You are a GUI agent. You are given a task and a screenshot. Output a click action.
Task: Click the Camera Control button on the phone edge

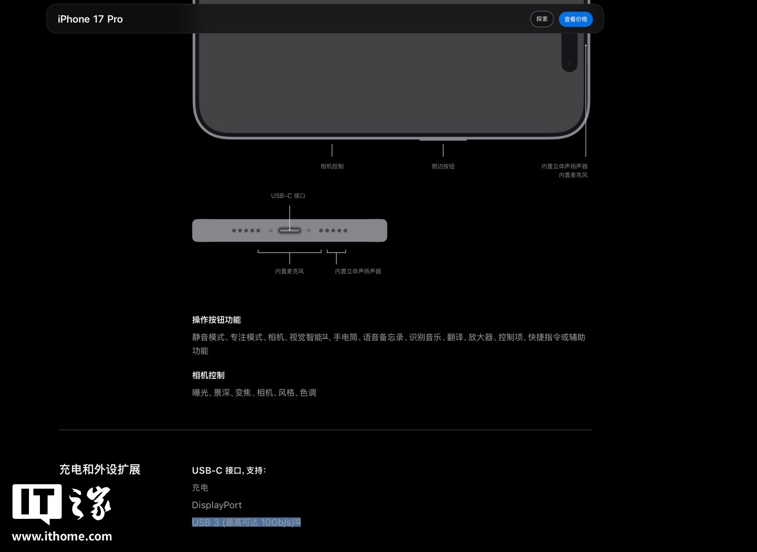(332, 138)
